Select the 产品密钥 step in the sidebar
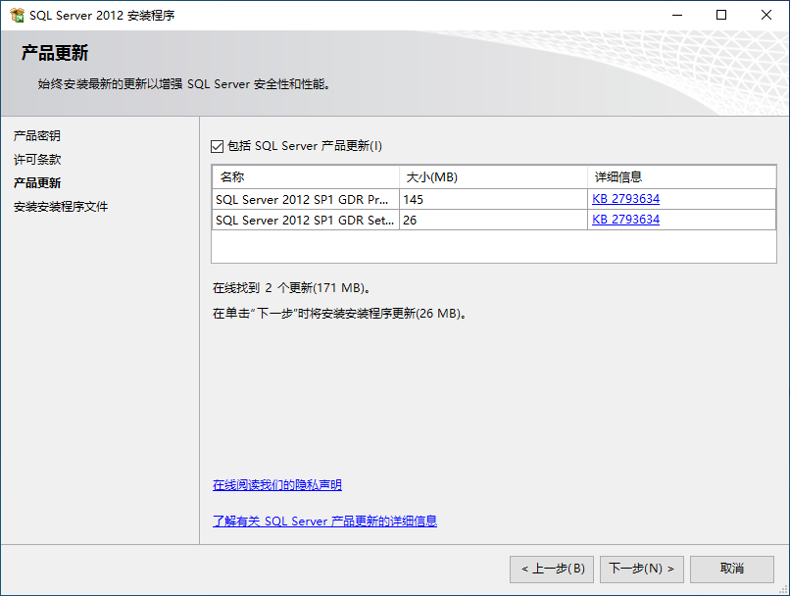This screenshot has width=790, height=596. (37, 135)
